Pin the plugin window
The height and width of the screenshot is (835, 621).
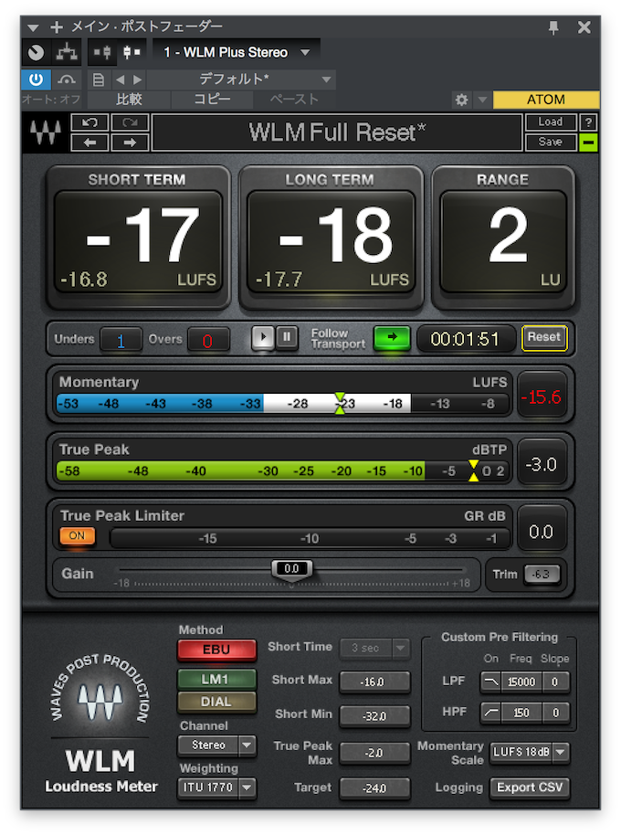553,27
